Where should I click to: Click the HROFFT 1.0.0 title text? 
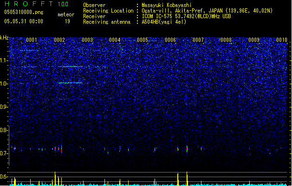coord(36,4)
